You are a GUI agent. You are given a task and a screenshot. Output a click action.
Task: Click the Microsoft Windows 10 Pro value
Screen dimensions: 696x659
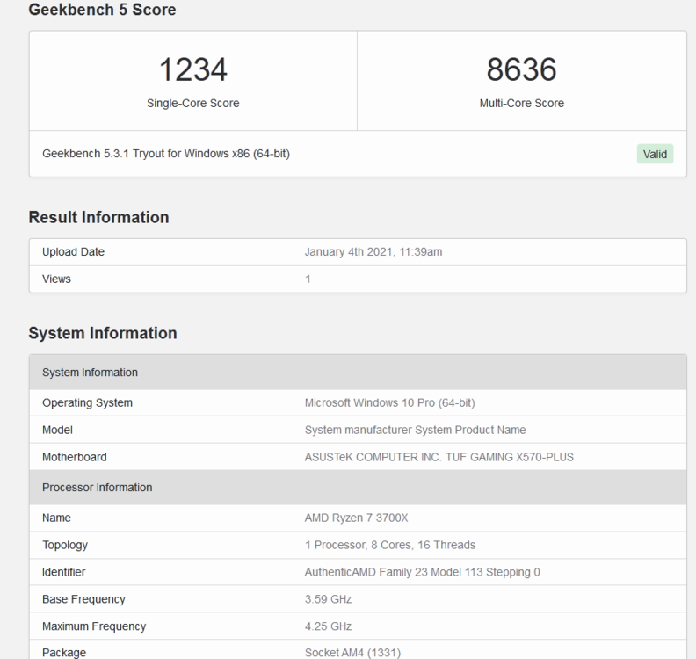tap(389, 402)
